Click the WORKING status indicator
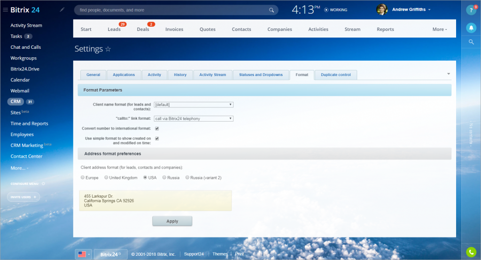The height and width of the screenshot is (260, 481). (336, 10)
